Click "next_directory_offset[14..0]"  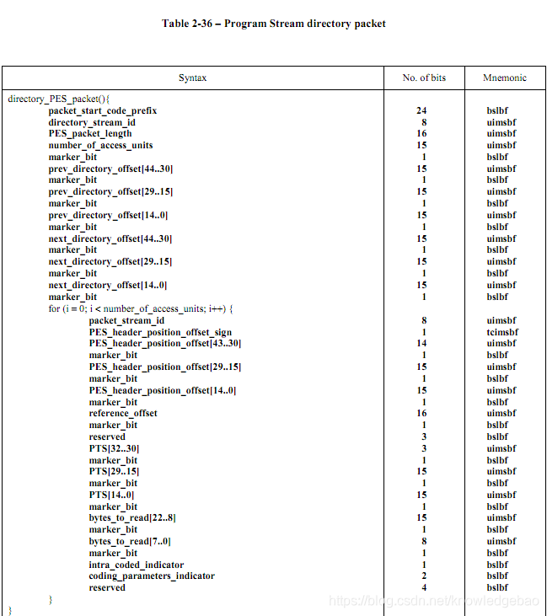[108, 285]
